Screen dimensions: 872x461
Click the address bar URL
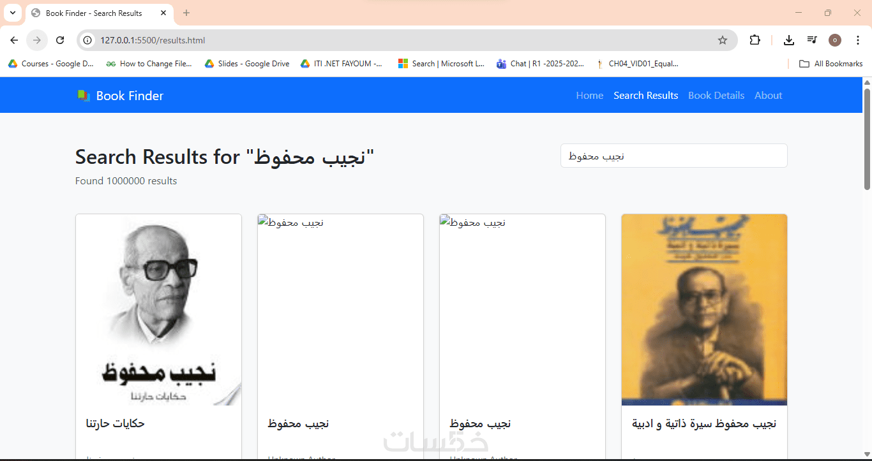pyautogui.click(x=153, y=40)
